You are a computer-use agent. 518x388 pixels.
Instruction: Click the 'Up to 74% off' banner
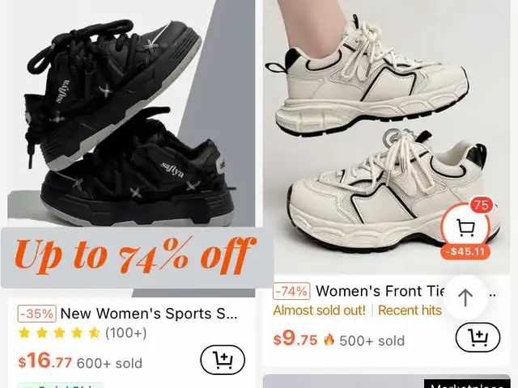[x=137, y=257]
